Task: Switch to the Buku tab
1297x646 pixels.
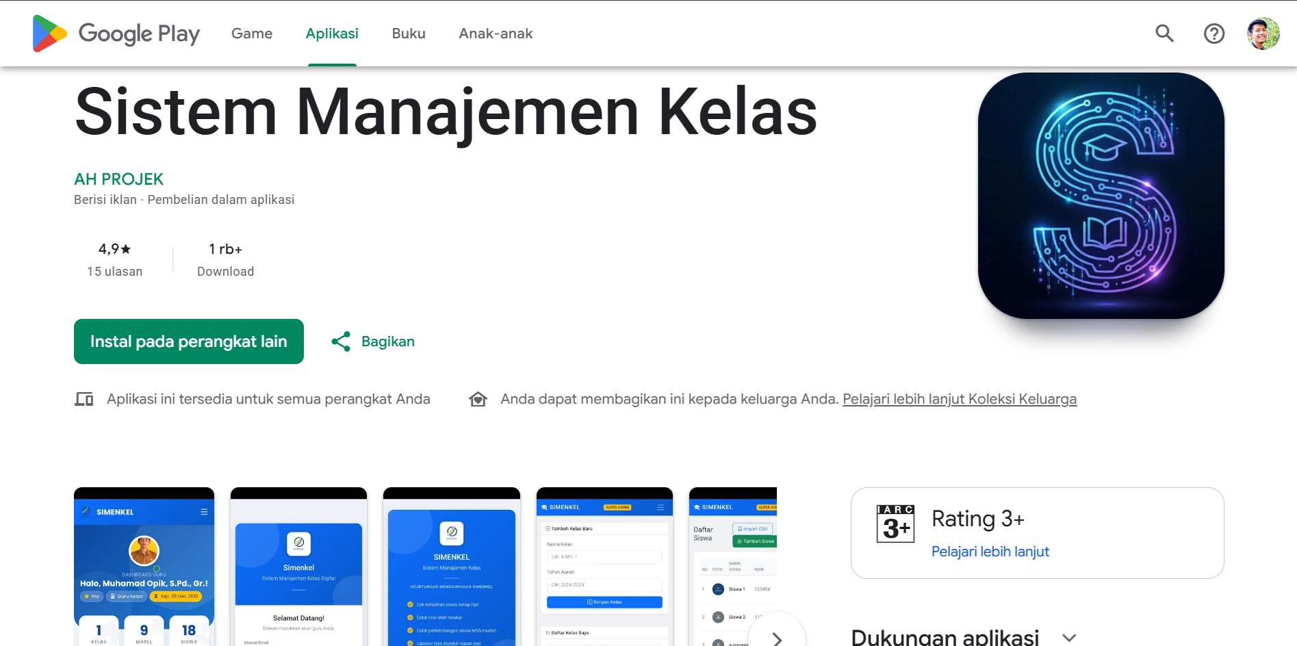Action: coord(409,34)
